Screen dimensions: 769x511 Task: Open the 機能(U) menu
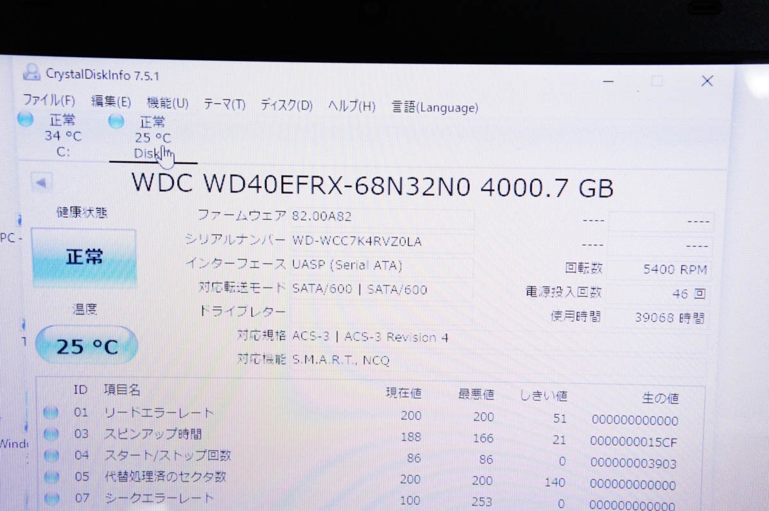pyautogui.click(x=168, y=103)
